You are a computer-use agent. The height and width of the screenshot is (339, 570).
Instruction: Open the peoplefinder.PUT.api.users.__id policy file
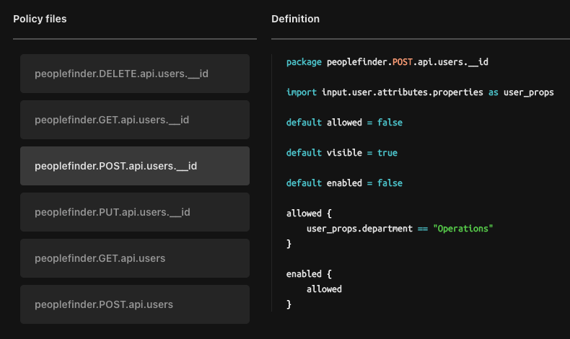[x=135, y=212]
